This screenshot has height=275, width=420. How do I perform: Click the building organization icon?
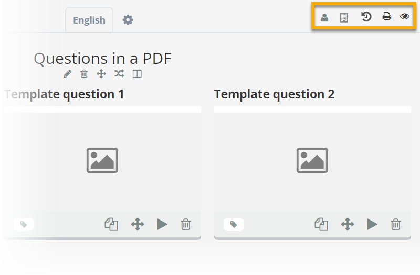pyautogui.click(x=344, y=18)
